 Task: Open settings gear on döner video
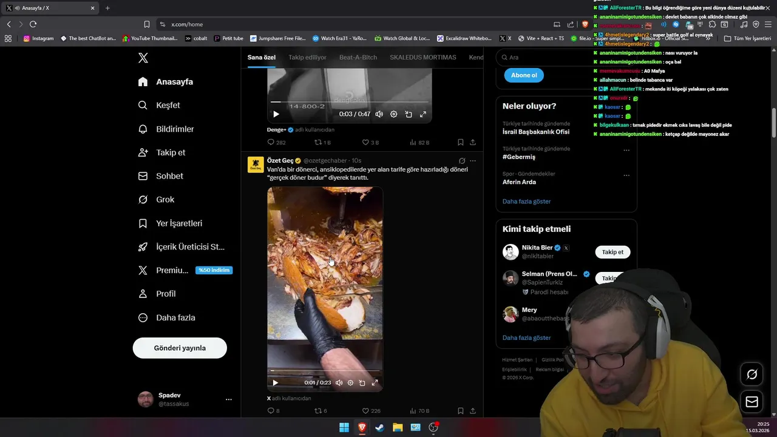point(350,382)
